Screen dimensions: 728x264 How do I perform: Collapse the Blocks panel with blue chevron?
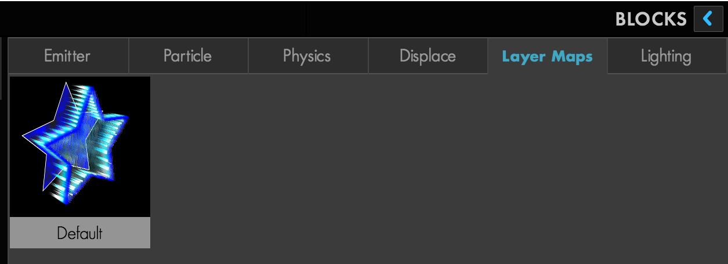(708, 19)
